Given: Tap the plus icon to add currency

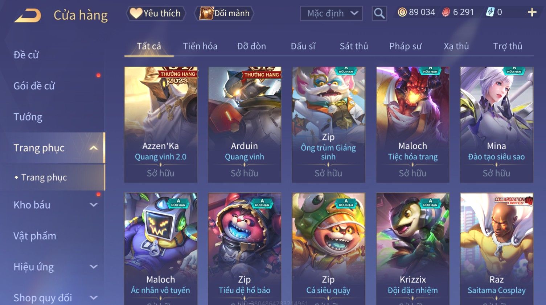Looking at the screenshot, I should coord(532,12).
